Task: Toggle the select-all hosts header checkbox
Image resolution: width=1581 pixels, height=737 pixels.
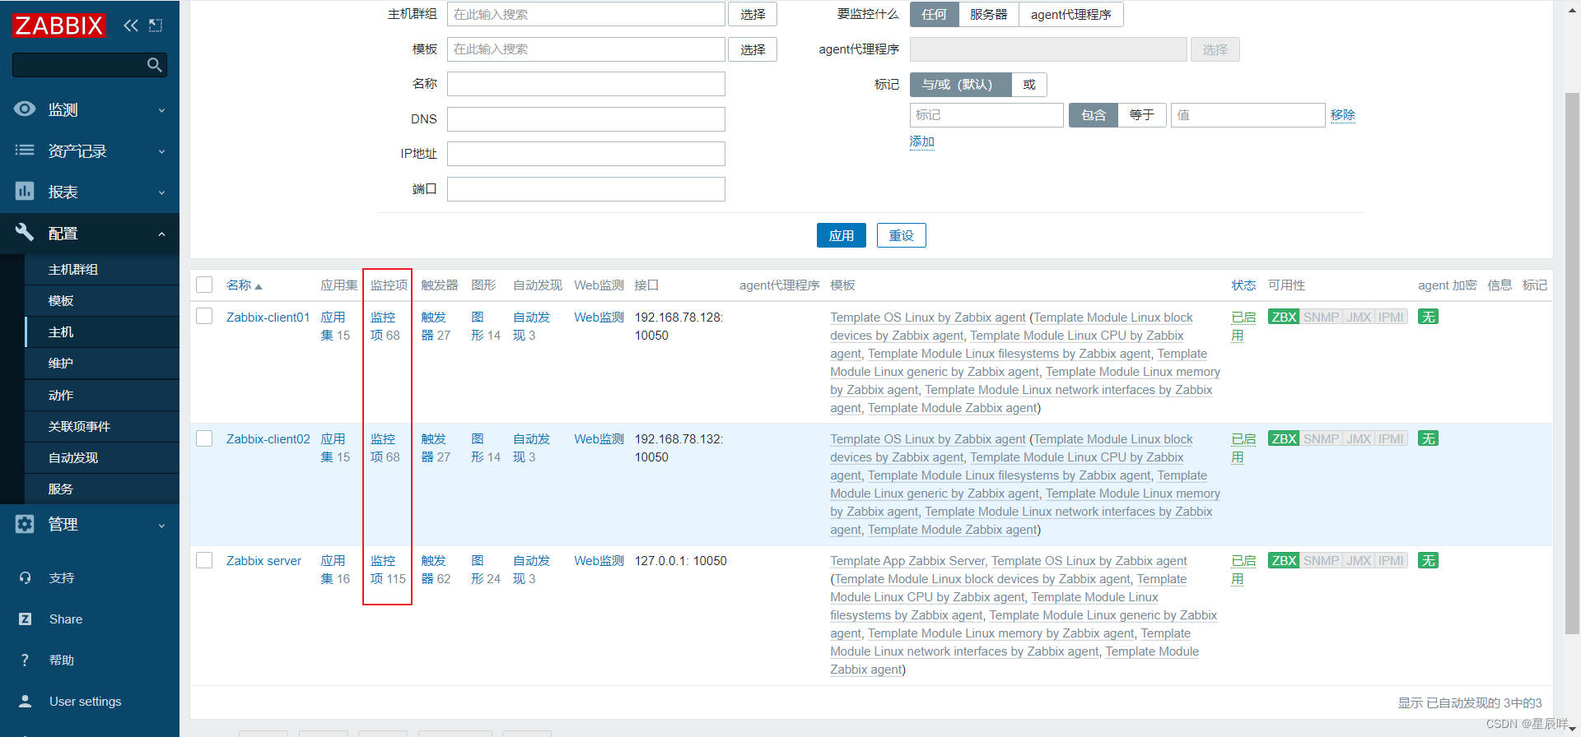Action: point(204,285)
